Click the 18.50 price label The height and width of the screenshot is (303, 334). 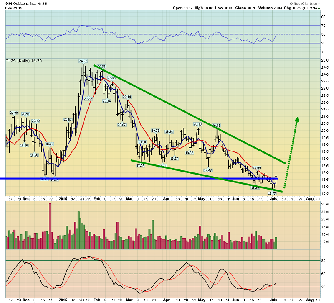[x=34, y=155]
